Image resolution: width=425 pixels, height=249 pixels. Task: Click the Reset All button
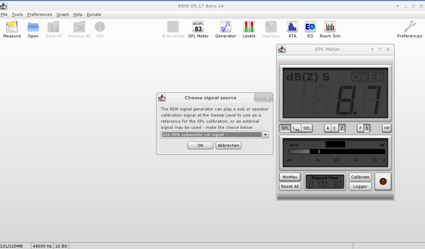(290, 186)
